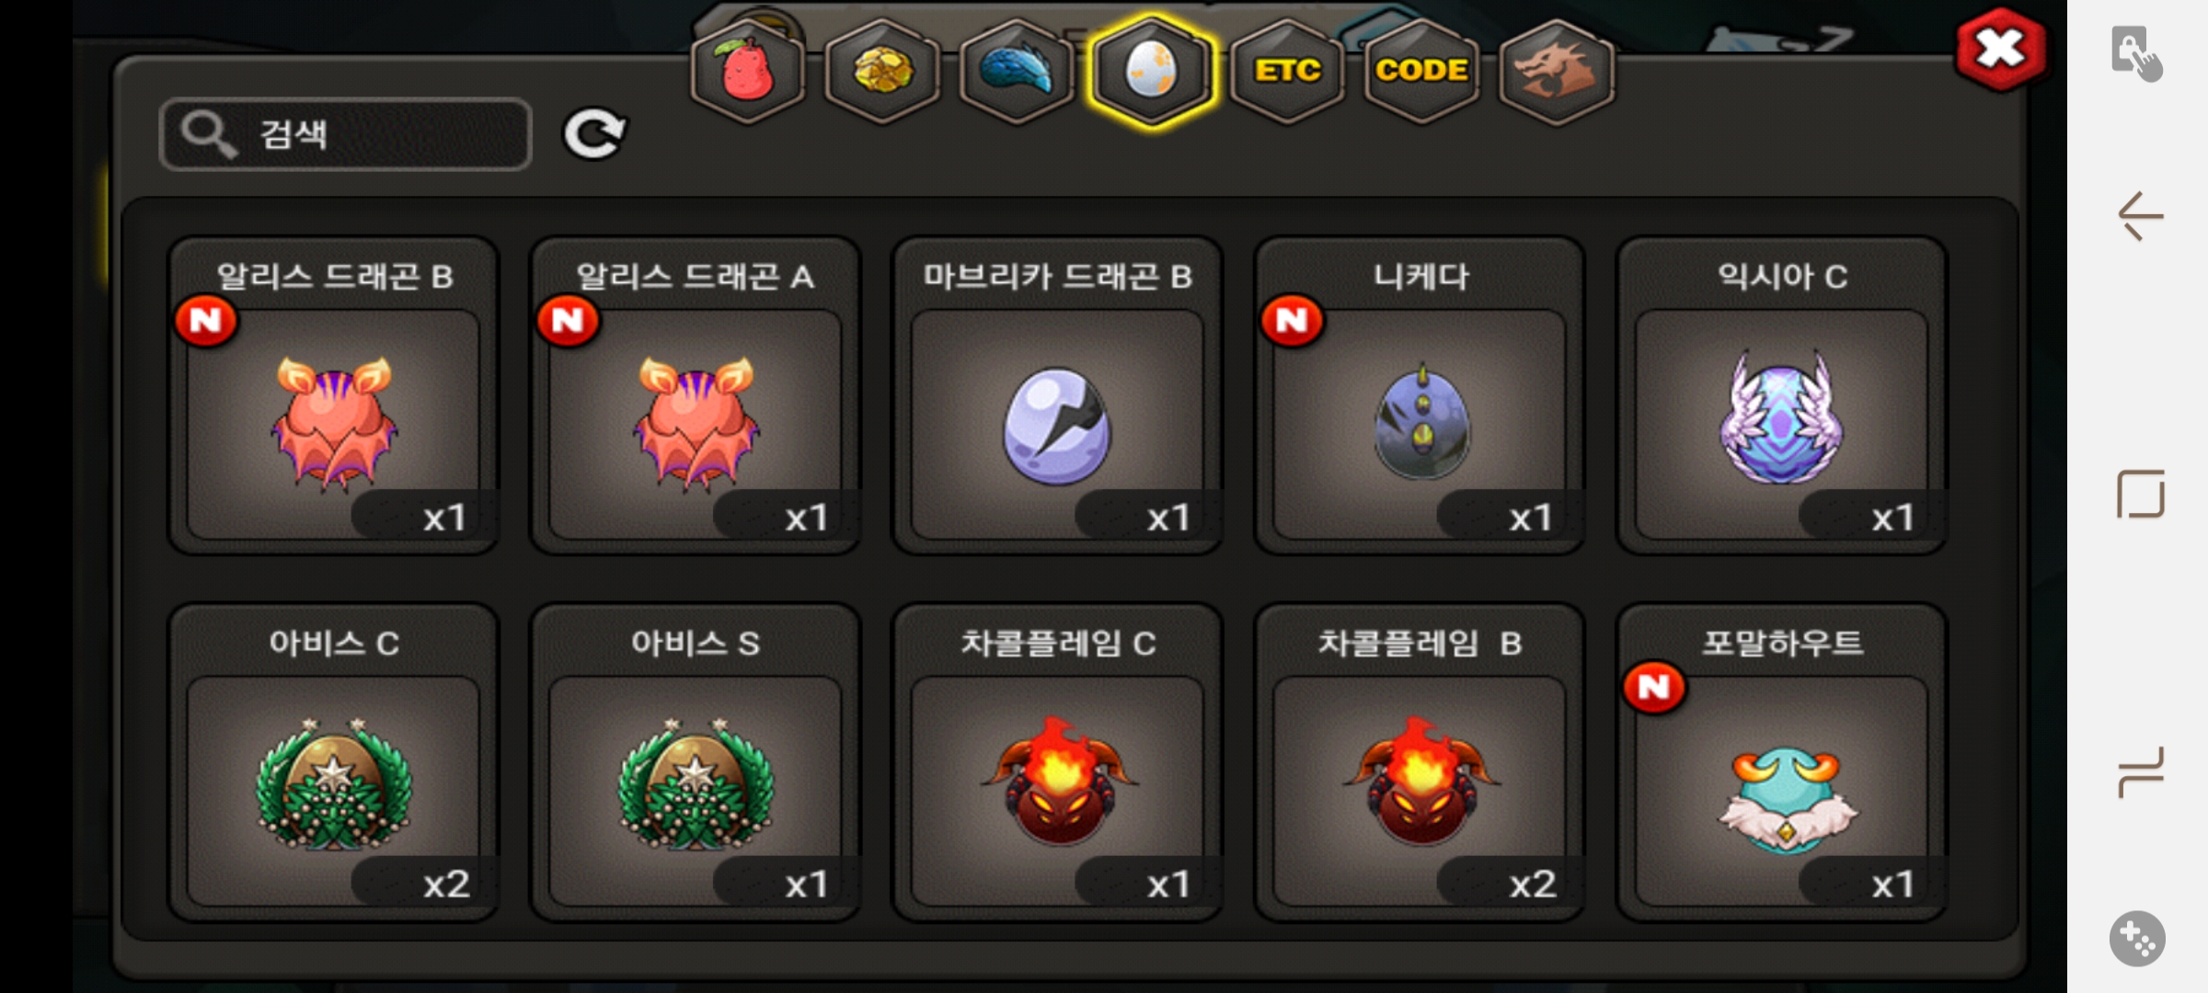Open the ETC tab
This screenshot has height=993, width=2208.
pyautogui.click(x=1287, y=71)
